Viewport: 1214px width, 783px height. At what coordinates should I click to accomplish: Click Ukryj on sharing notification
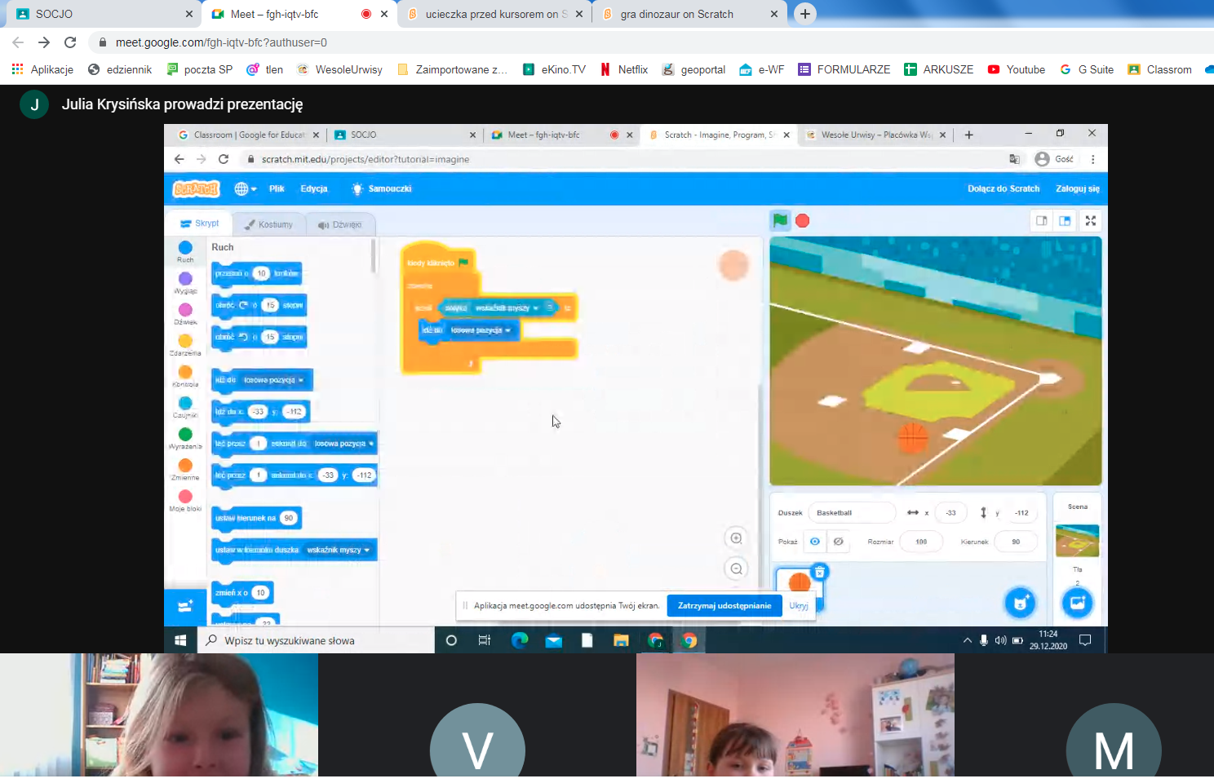pos(799,606)
